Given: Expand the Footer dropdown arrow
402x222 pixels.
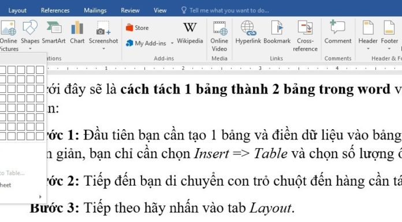Looking at the screenshot, I should coord(389,48).
